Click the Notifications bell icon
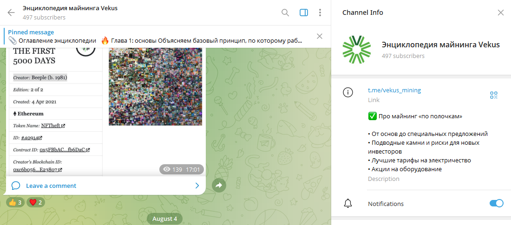511x225 pixels. (348, 204)
